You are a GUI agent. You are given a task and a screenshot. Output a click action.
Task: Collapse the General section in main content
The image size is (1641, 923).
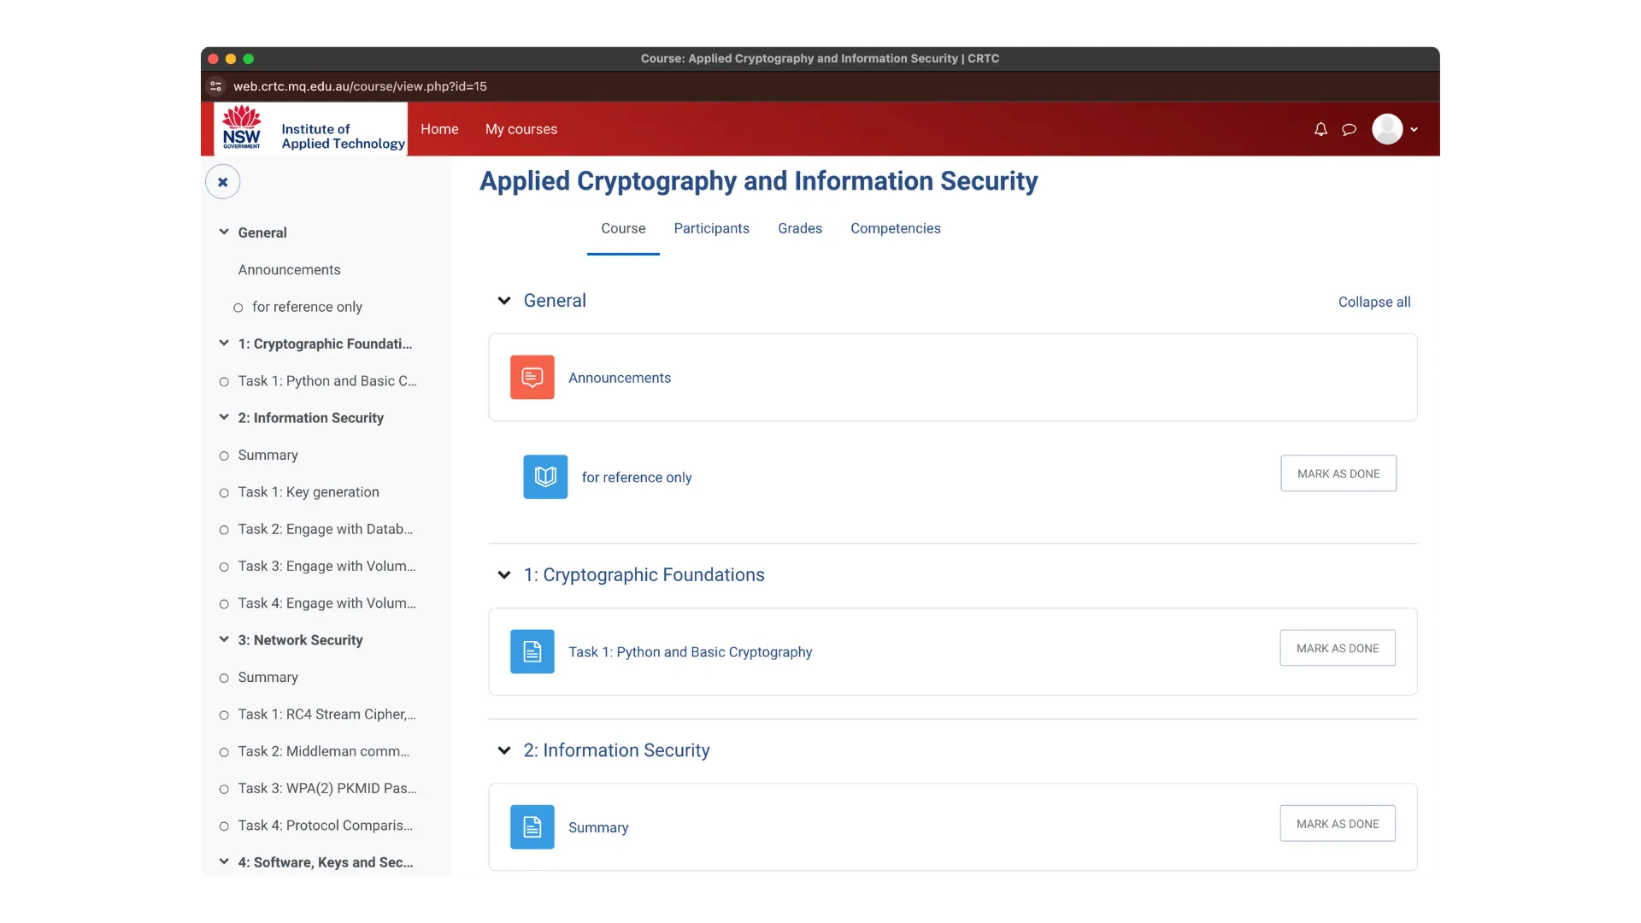[504, 301]
